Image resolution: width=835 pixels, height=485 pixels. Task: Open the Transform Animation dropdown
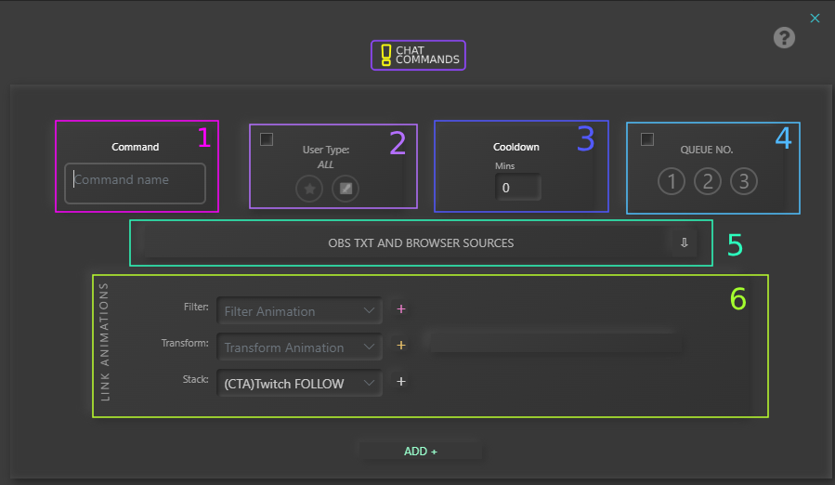point(299,347)
